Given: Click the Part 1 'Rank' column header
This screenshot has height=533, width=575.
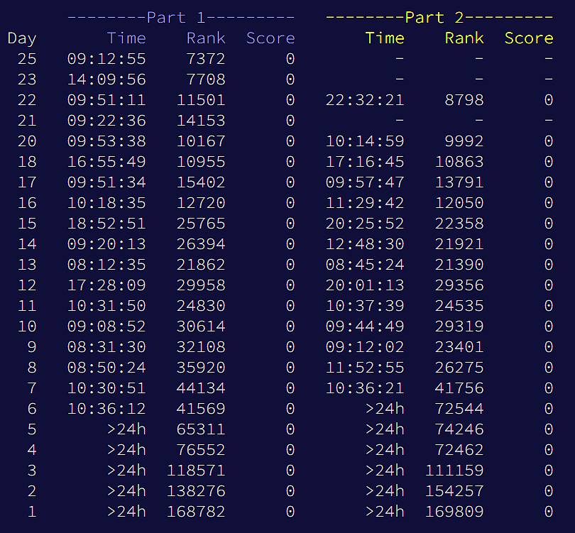Looking at the screenshot, I should (206, 38).
